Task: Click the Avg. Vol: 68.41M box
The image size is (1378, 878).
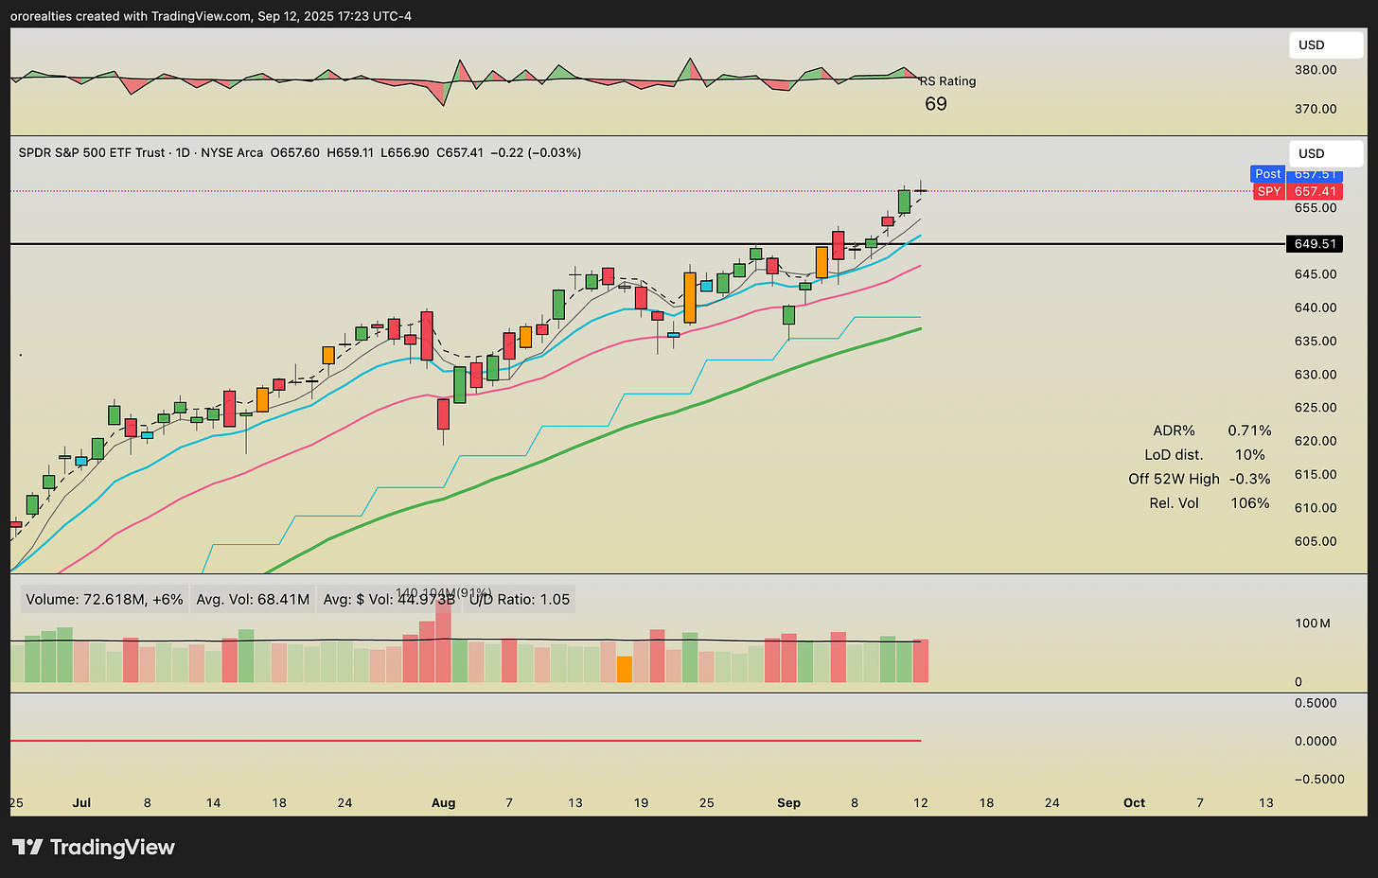Action: tap(253, 599)
